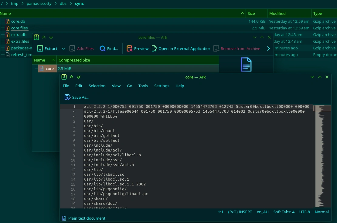The height and width of the screenshot is (223, 337).
Task: Click the document preview icon in info panel
Action: coord(246,65)
